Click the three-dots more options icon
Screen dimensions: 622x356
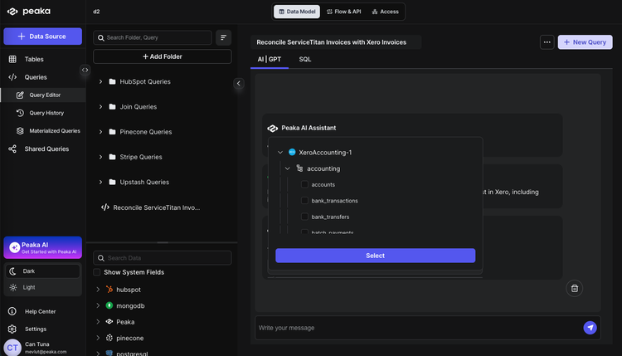[x=547, y=42]
